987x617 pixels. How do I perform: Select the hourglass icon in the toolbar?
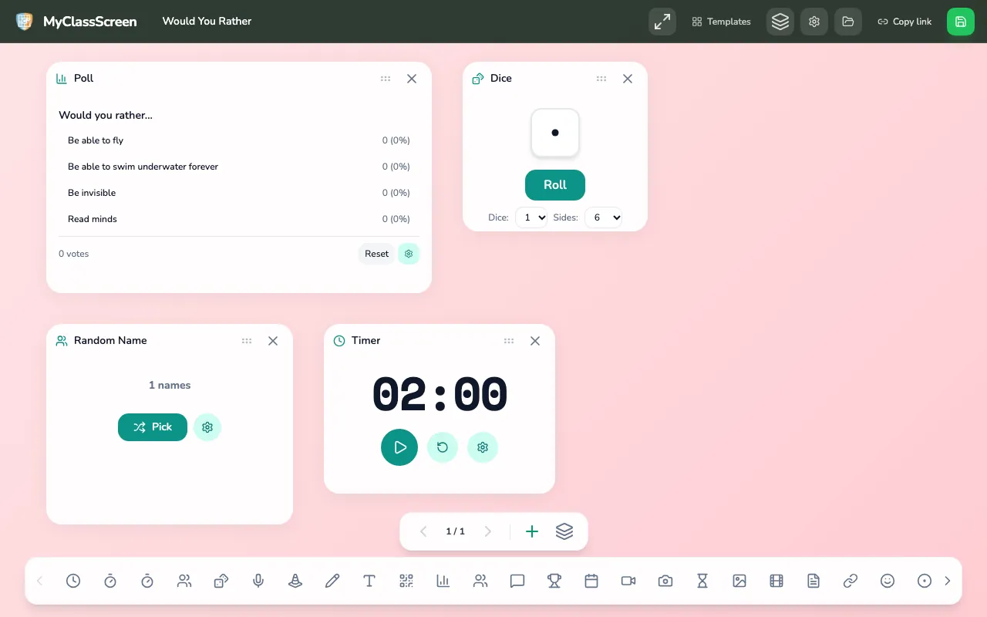[702, 581]
